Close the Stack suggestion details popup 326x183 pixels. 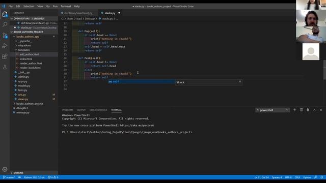(240, 81)
